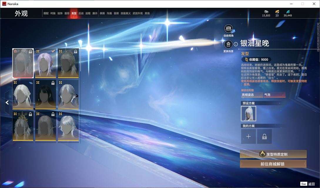Screen dimensions: 320x188
Task: Click the Esc 返回 button
Action: point(308,184)
